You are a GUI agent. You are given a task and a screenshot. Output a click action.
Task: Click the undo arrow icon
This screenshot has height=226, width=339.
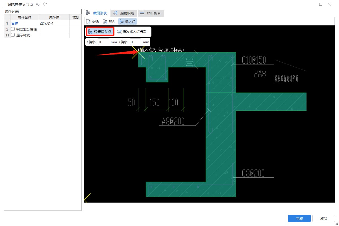[38, 4]
